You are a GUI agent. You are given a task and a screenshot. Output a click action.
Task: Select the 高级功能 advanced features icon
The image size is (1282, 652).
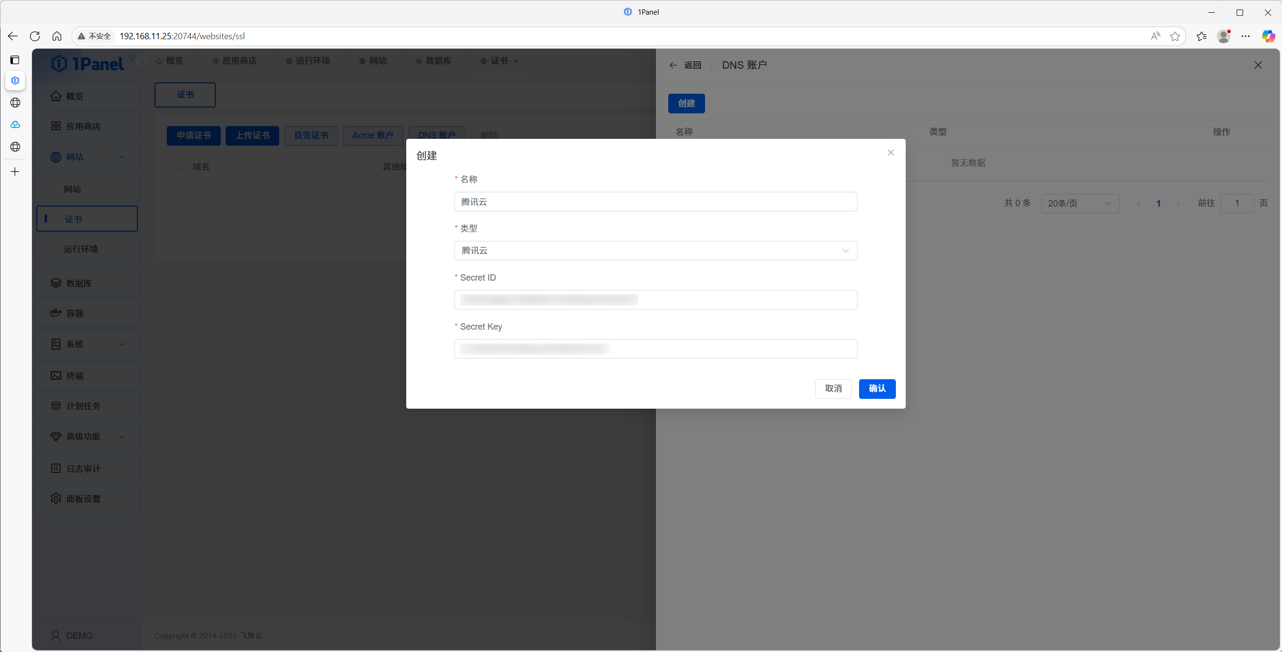point(56,437)
